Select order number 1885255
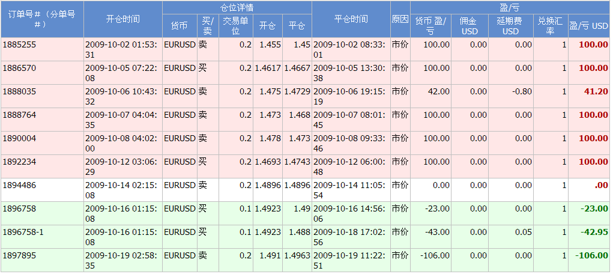The height and width of the screenshot is (277, 616). click(x=20, y=44)
